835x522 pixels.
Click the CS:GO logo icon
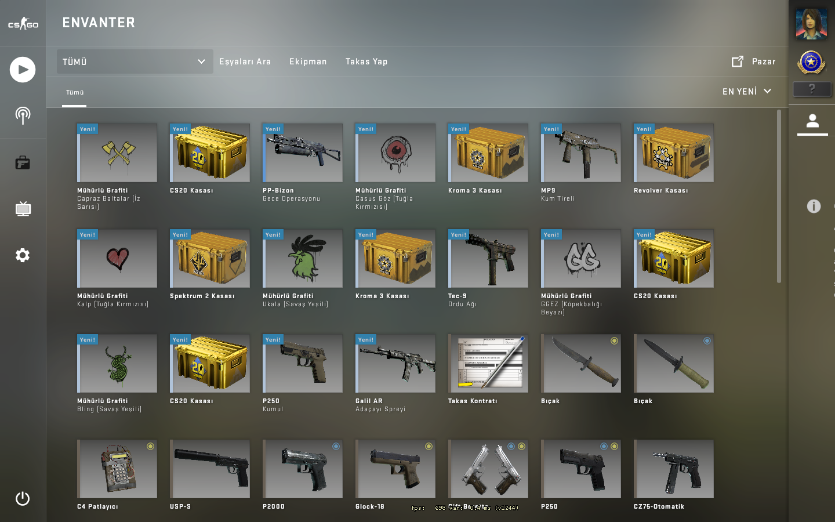point(23,24)
